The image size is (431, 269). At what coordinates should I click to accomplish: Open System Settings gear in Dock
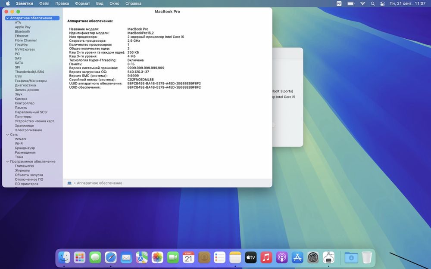coord(313,257)
